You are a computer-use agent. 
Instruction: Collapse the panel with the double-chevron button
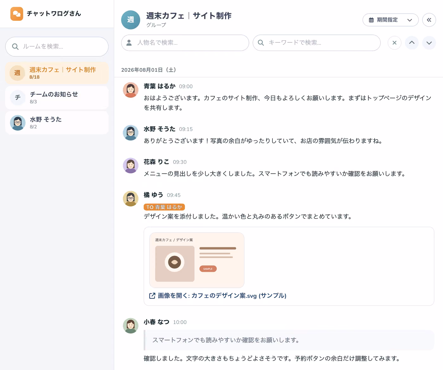[429, 20]
